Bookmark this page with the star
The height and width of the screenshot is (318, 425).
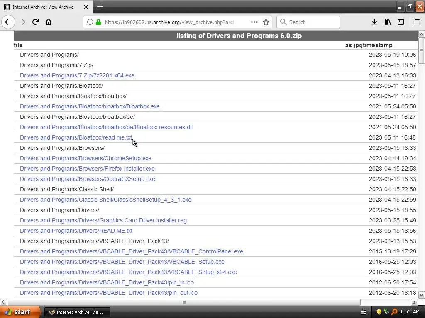pyautogui.click(x=266, y=22)
